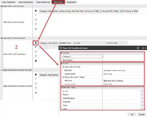The height and width of the screenshot is (117, 147).
Task: Expand Data Management Access Security group
Action: pos(1,70)
